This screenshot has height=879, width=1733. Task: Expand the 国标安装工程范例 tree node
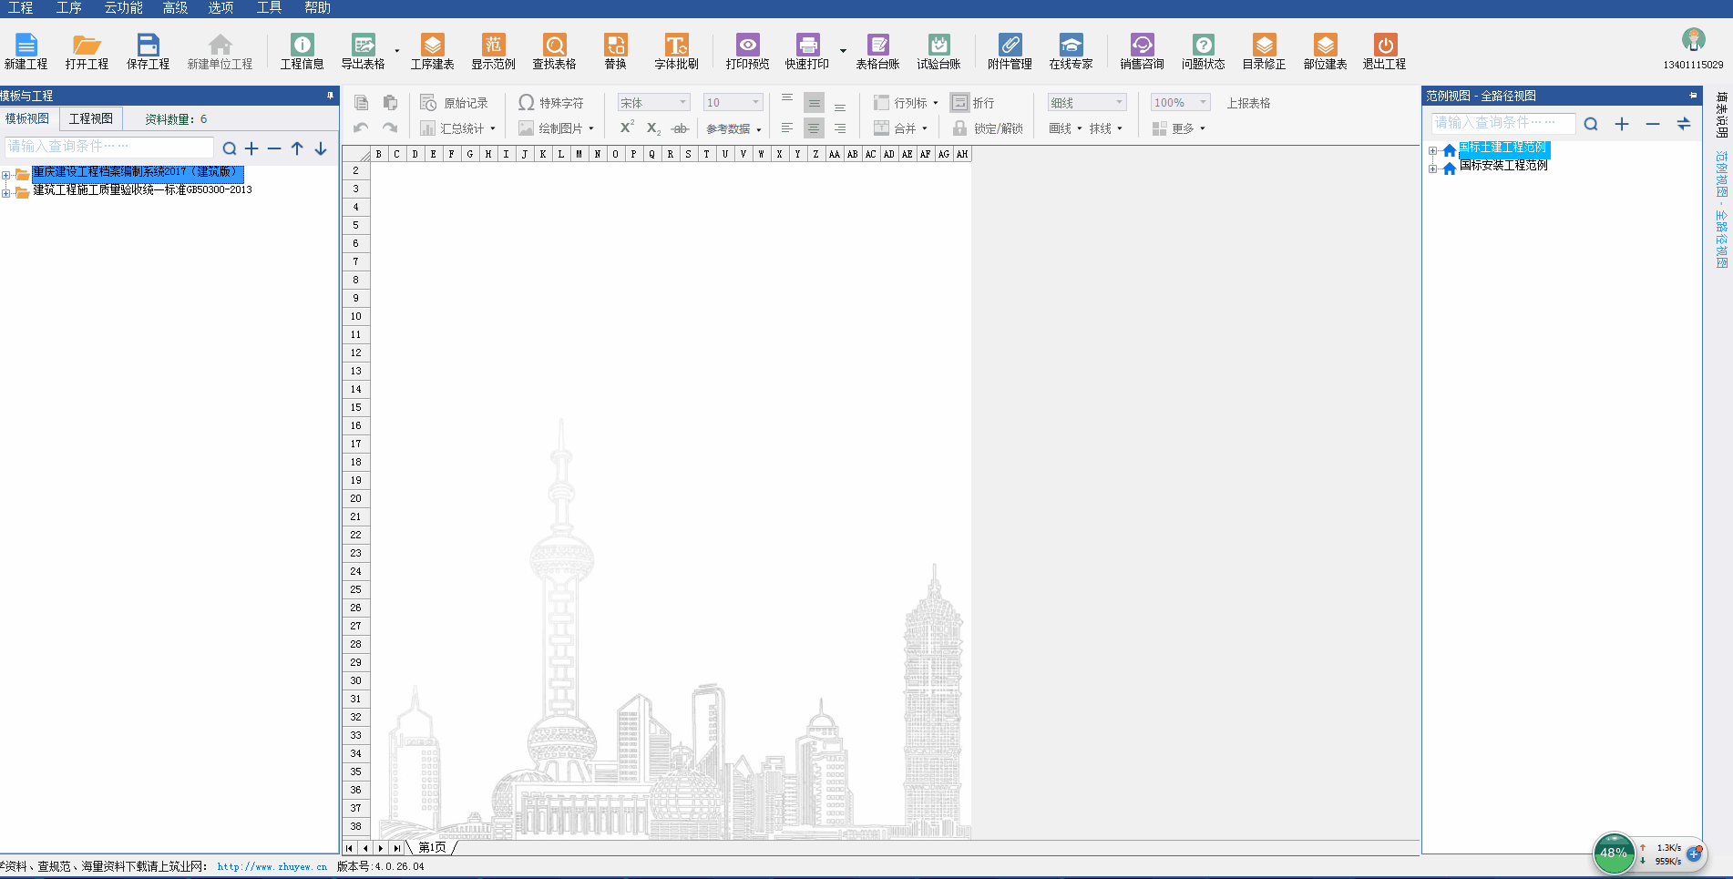point(1433,169)
